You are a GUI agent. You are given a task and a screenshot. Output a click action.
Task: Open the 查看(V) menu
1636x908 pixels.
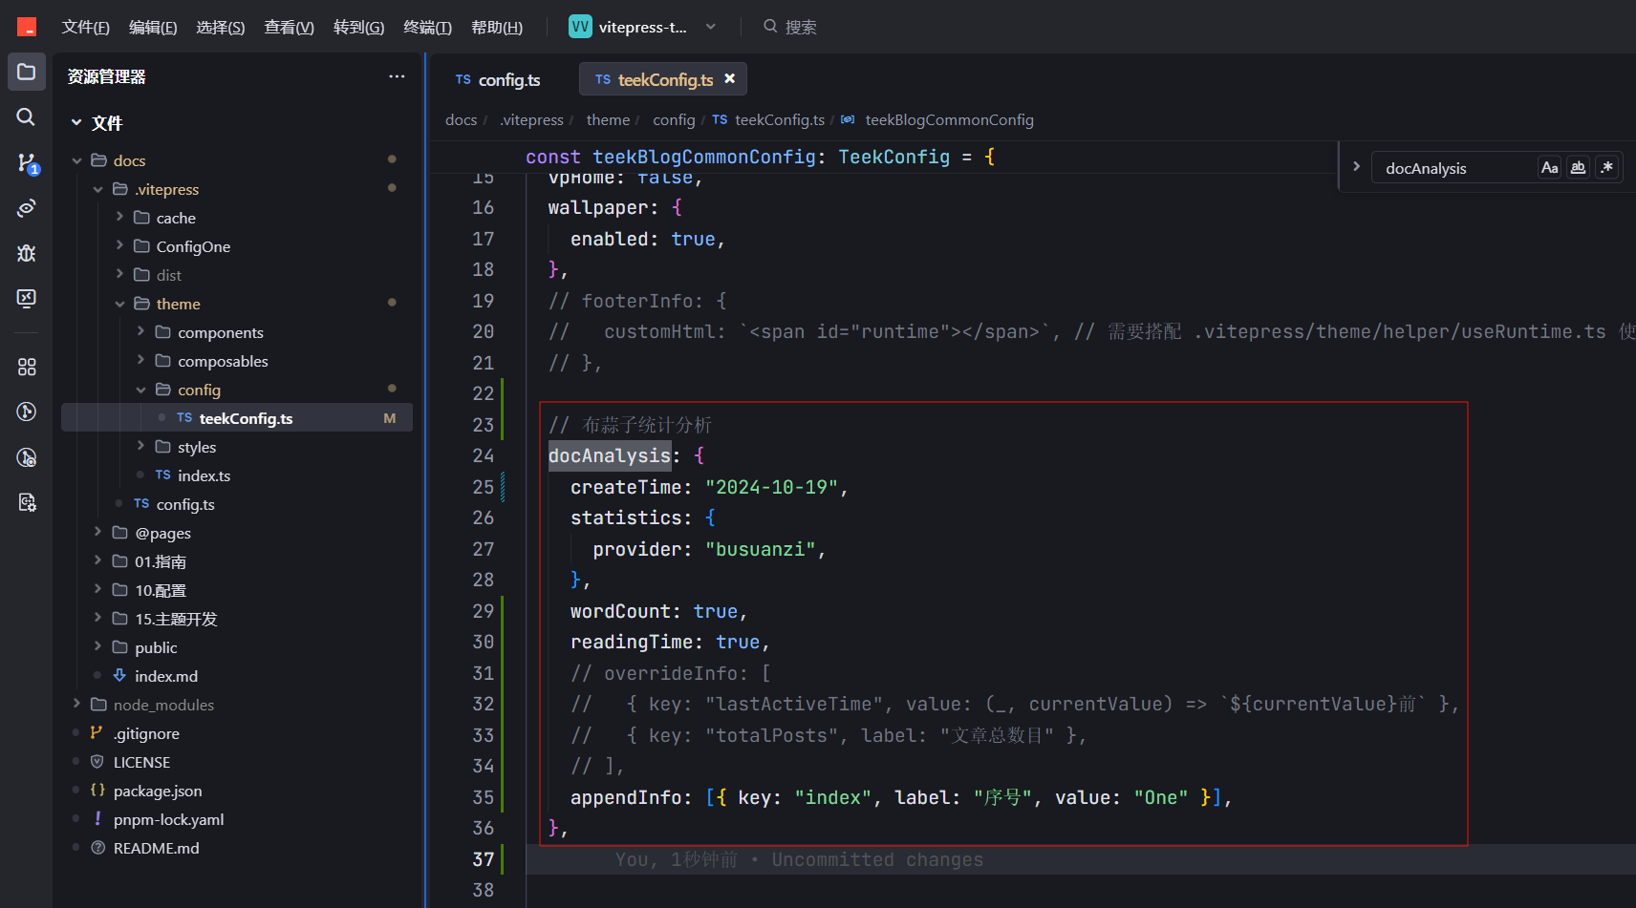pyautogui.click(x=290, y=27)
